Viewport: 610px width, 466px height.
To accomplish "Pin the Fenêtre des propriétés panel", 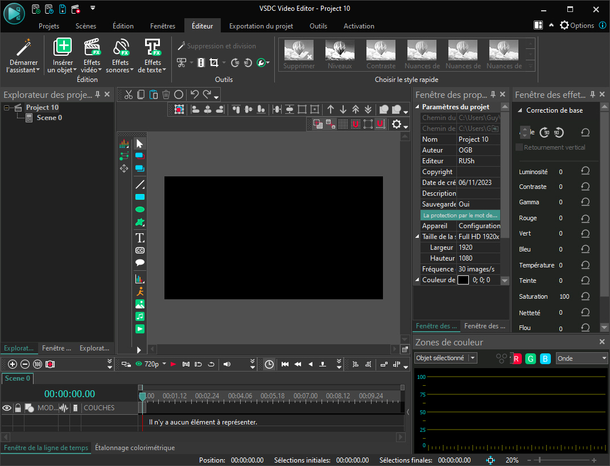I will click(x=493, y=94).
